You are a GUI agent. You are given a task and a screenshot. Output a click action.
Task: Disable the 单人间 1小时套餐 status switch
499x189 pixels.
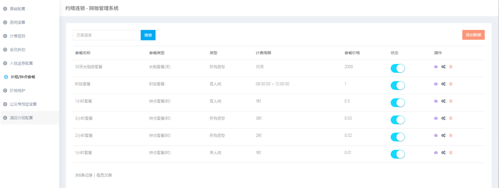click(398, 154)
